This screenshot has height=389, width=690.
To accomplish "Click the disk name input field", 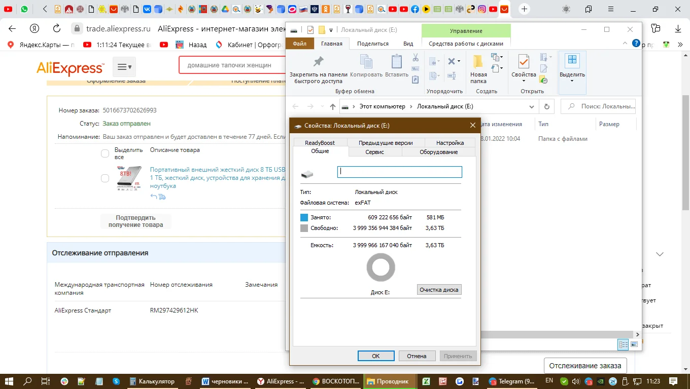I will pyautogui.click(x=400, y=172).
